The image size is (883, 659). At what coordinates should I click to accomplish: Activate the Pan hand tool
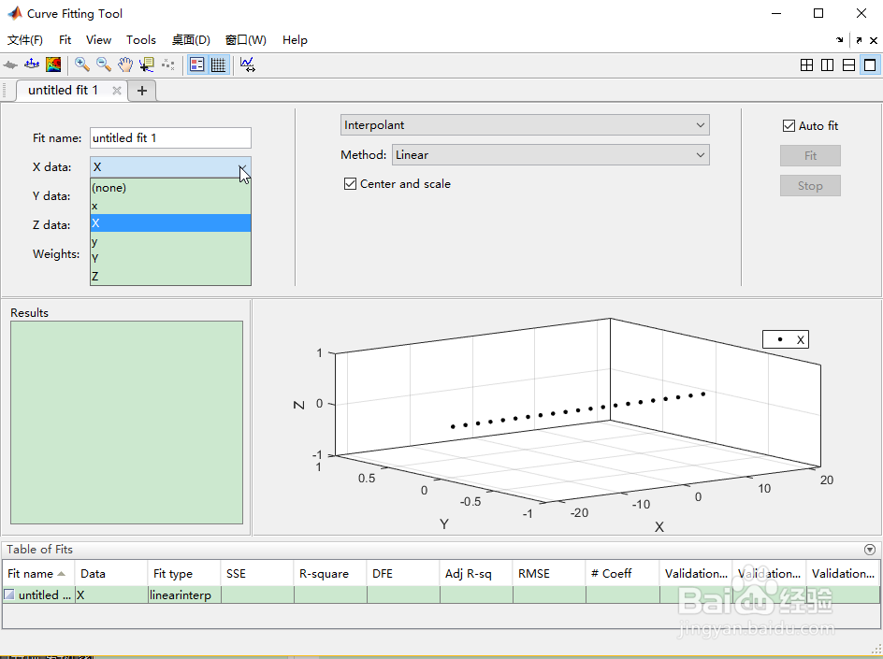point(125,64)
